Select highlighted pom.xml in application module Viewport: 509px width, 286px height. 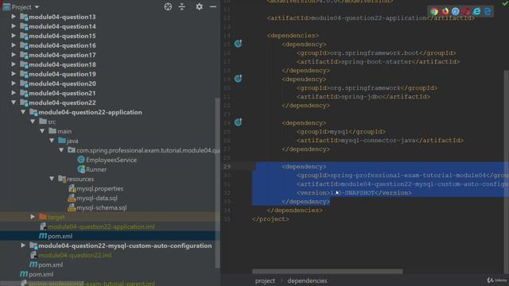[60, 236]
